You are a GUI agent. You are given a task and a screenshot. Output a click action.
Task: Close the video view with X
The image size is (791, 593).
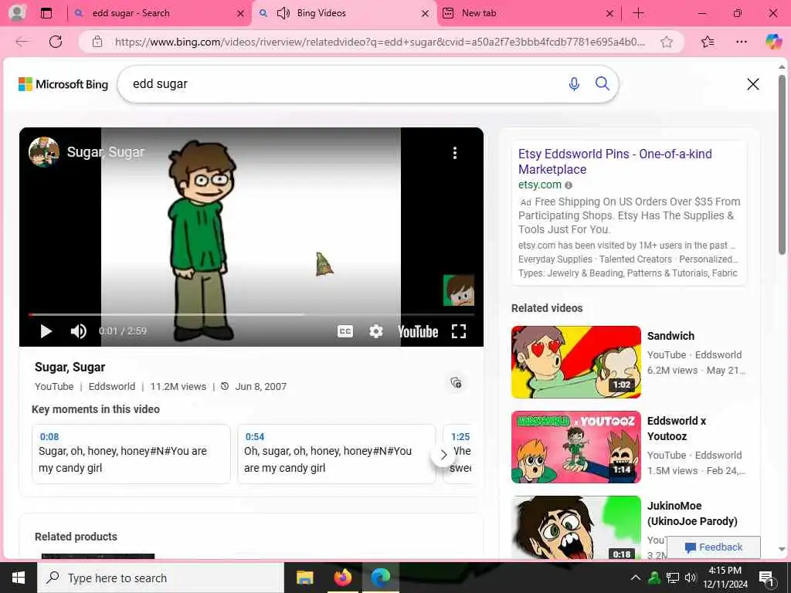tap(752, 84)
